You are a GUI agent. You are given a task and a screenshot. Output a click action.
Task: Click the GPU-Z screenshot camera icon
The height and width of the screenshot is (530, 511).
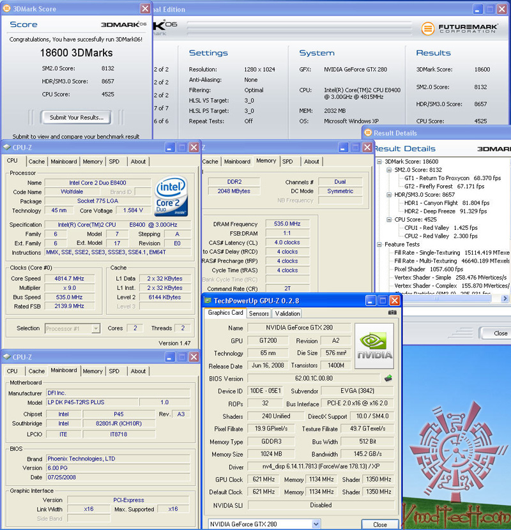coord(392,313)
